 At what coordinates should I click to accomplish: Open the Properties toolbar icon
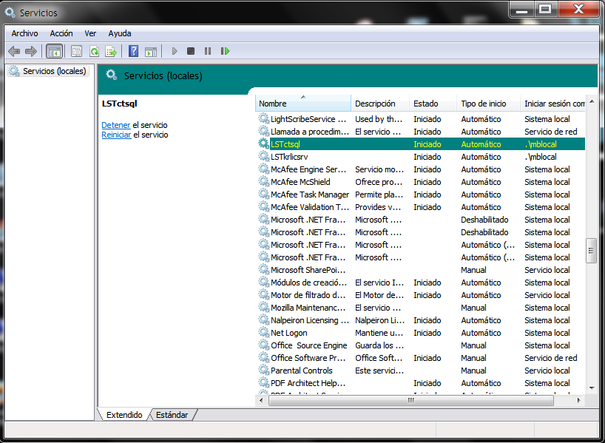[x=76, y=51]
